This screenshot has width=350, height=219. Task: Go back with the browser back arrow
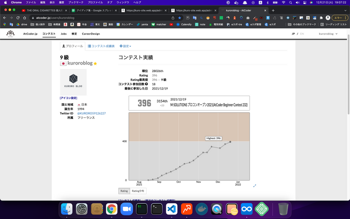tap(5, 18)
